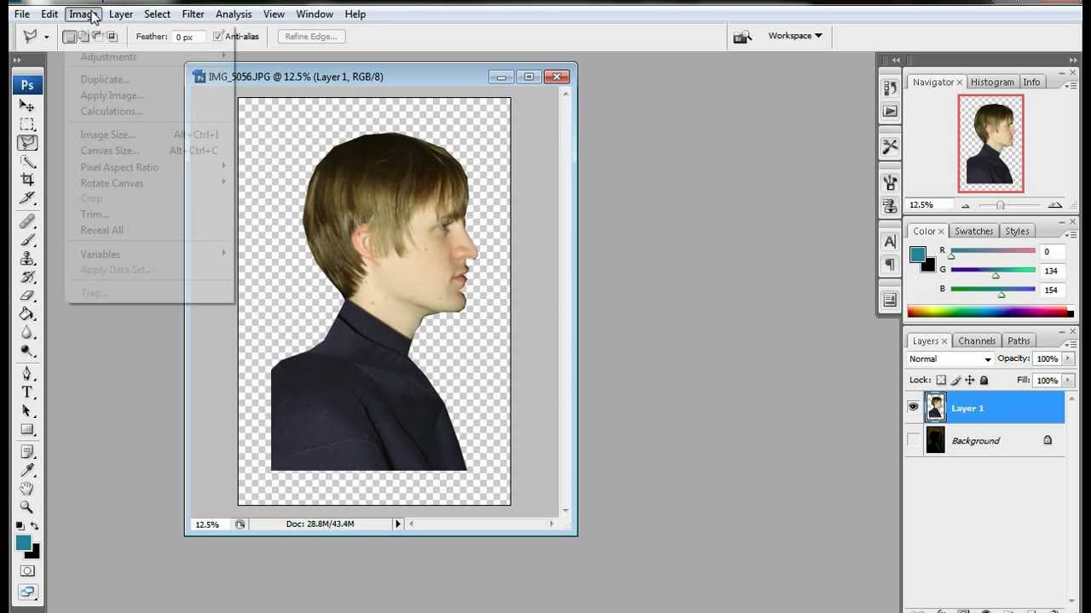Select the Rectangle shape tool
Screen dimensions: 1091x613
click(x=27, y=430)
